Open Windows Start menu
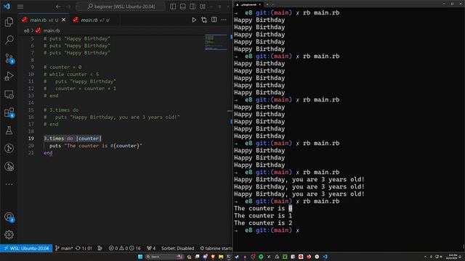 [x=140, y=257]
